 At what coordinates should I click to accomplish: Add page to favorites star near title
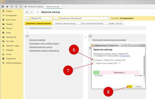[37, 12]
